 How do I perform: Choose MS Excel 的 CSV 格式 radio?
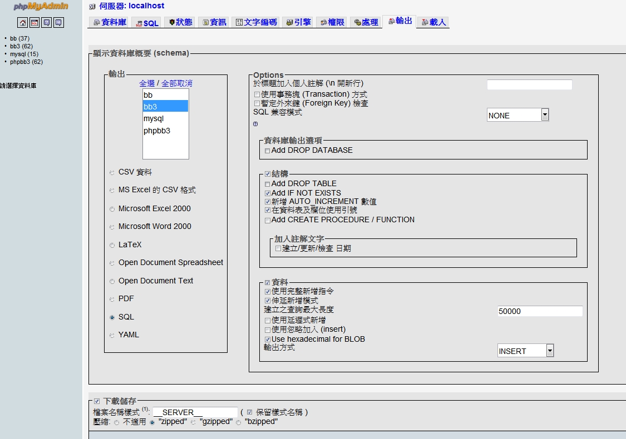(112, 191)
